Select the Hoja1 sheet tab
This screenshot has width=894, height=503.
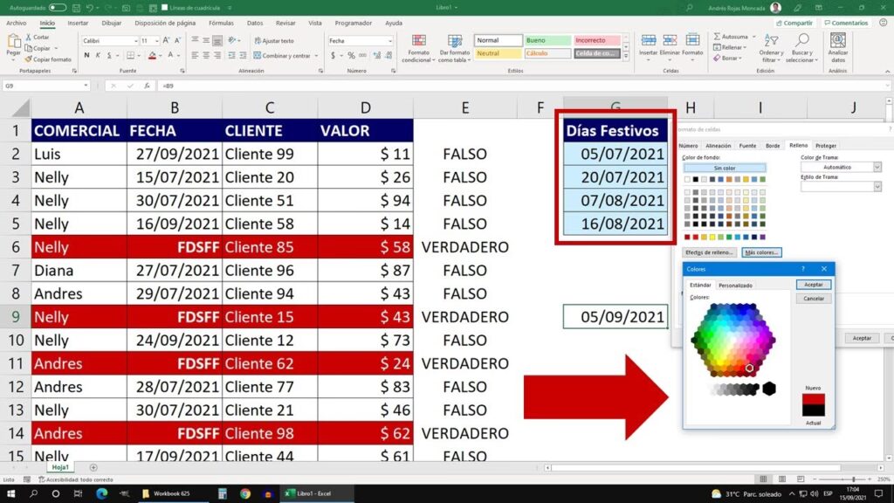point(60,467)
